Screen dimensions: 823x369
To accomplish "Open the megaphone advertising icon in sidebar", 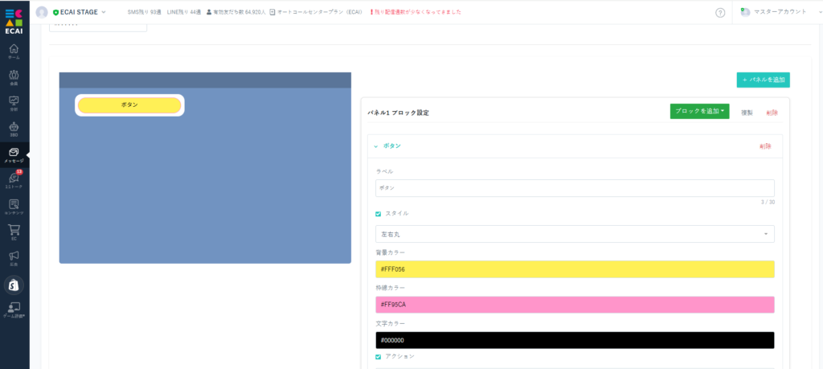I will (x=14, y=257).
